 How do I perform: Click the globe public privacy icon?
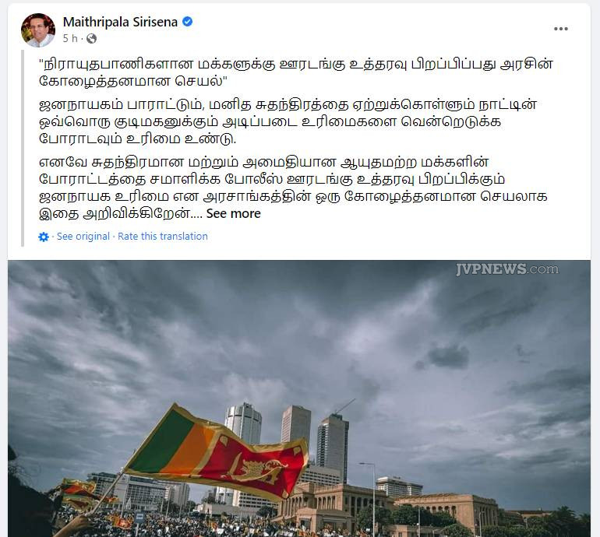click(91, 39)
